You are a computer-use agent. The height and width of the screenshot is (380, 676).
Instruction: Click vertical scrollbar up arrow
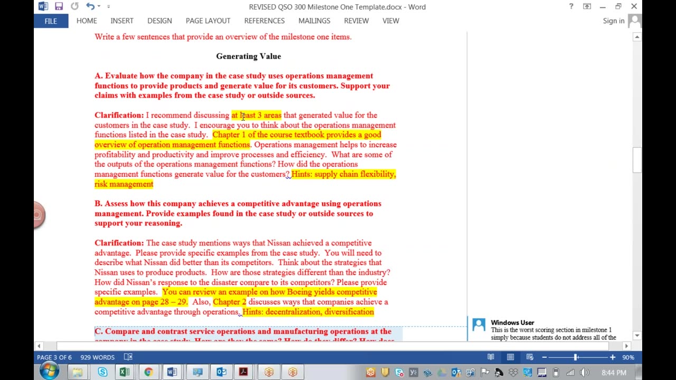point(637,36)
